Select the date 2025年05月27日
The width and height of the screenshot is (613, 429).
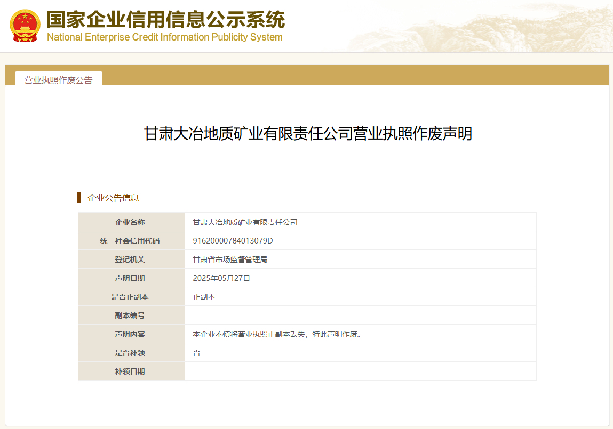(221, 278)
